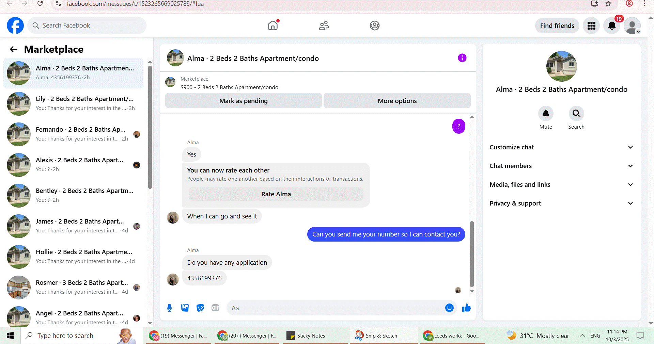Open the Groups icon in top navigation
Viewport: 654px width, 344px height.
[375, 26]
